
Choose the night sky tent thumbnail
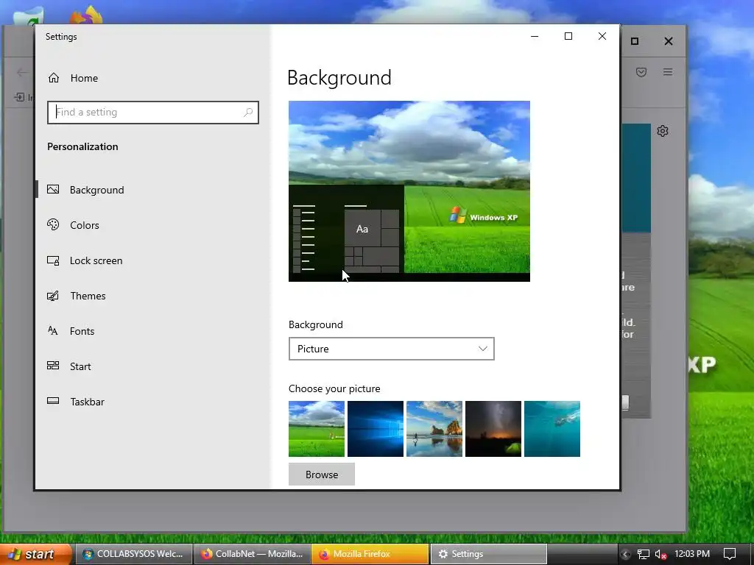(493, 429)
